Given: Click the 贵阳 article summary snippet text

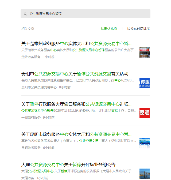Looking at the screenshot, I should coord(77,80).
